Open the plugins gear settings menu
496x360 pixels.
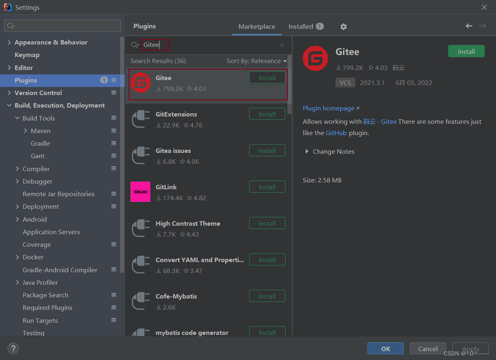(344, 26)
